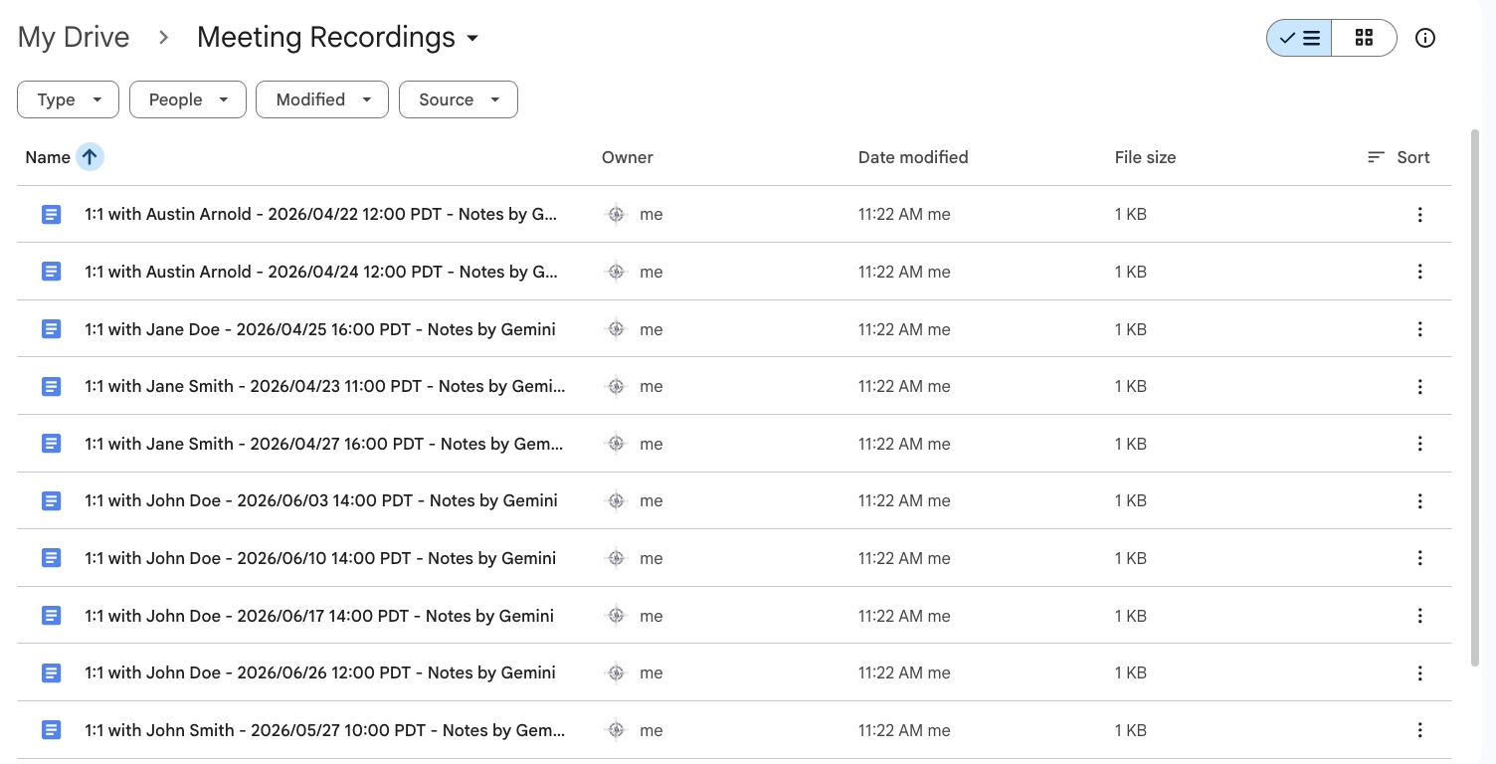Image resolution: width=1496 pixels, height=764 pixels.
Task: Select 1:1 with Jane Doe 2026/04/25 file name
Action: (x=320, y=329)
